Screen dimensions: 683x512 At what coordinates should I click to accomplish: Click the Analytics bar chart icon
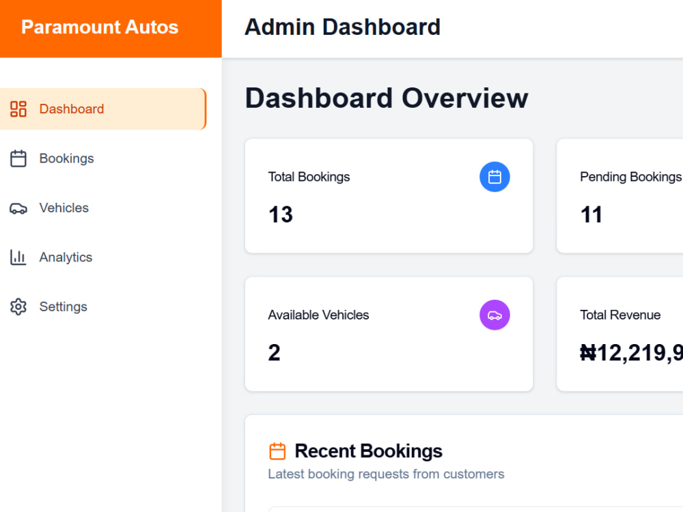pyautogui.click(x=18, y=257)
